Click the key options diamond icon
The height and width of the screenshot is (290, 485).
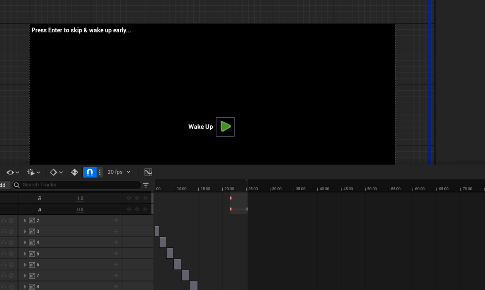click(56, 172)
